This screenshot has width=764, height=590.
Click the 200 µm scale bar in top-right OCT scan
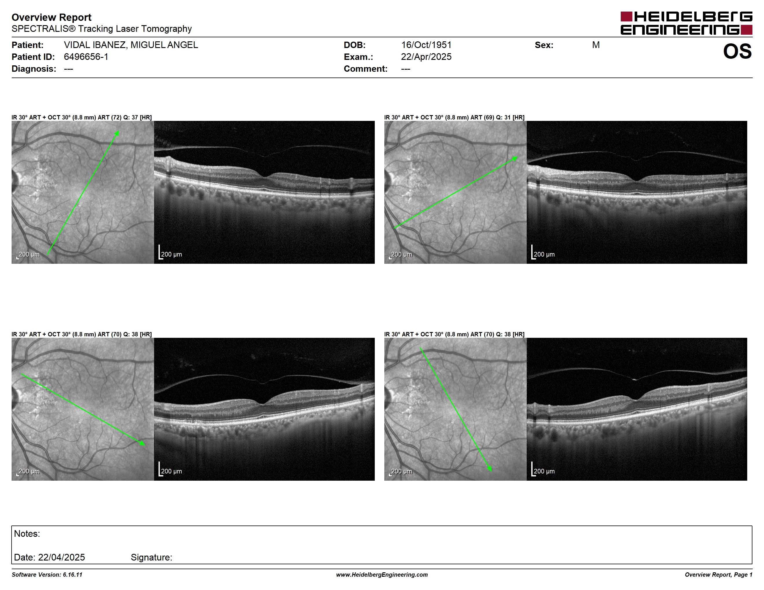(x=543, y=252)
